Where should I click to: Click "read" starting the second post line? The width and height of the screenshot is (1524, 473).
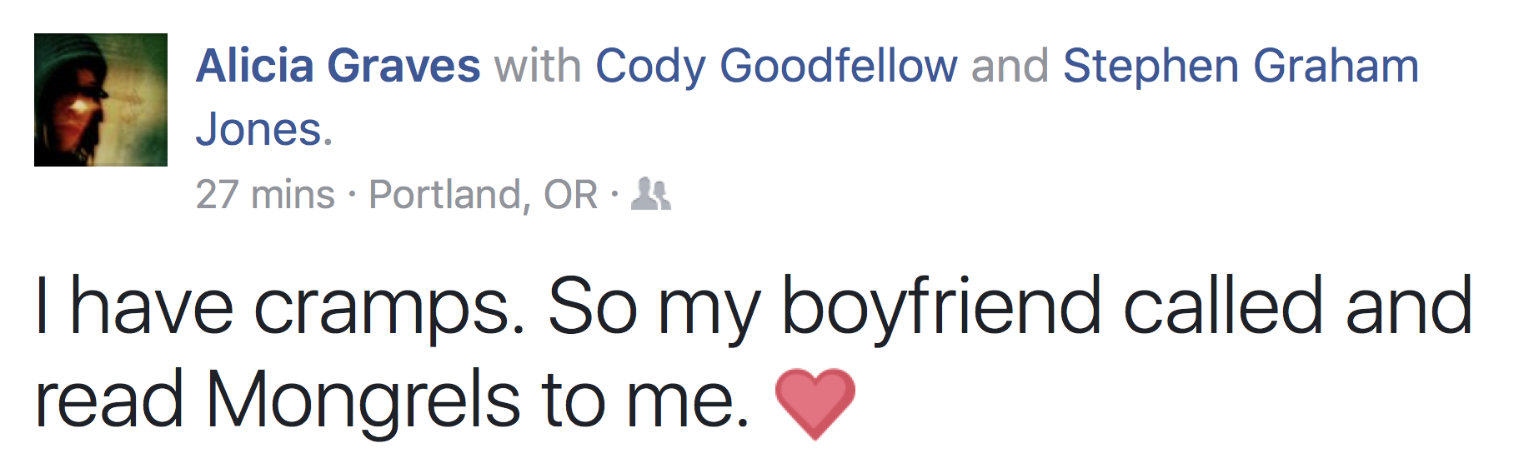pos(108,400)
